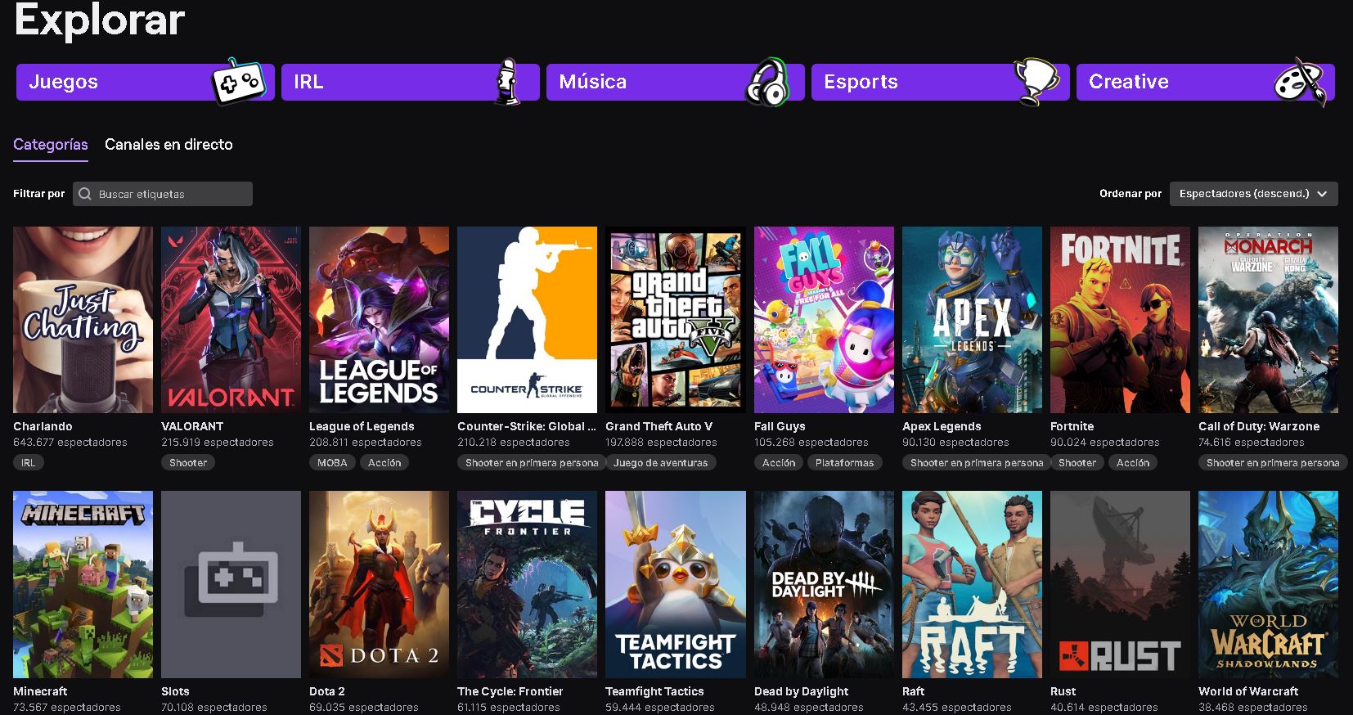
Task: Open the Fall Guys cover art
Action: point(824,320)
